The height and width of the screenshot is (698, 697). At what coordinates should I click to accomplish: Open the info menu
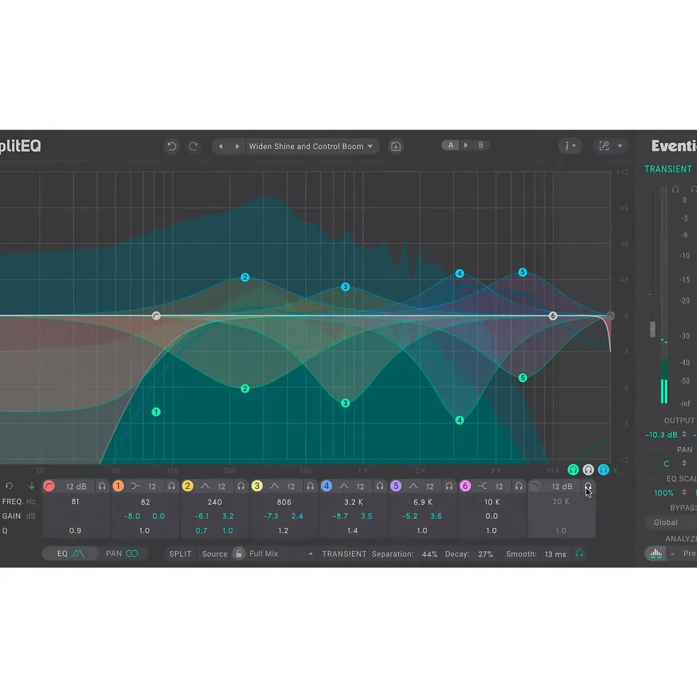pos(570,145)
